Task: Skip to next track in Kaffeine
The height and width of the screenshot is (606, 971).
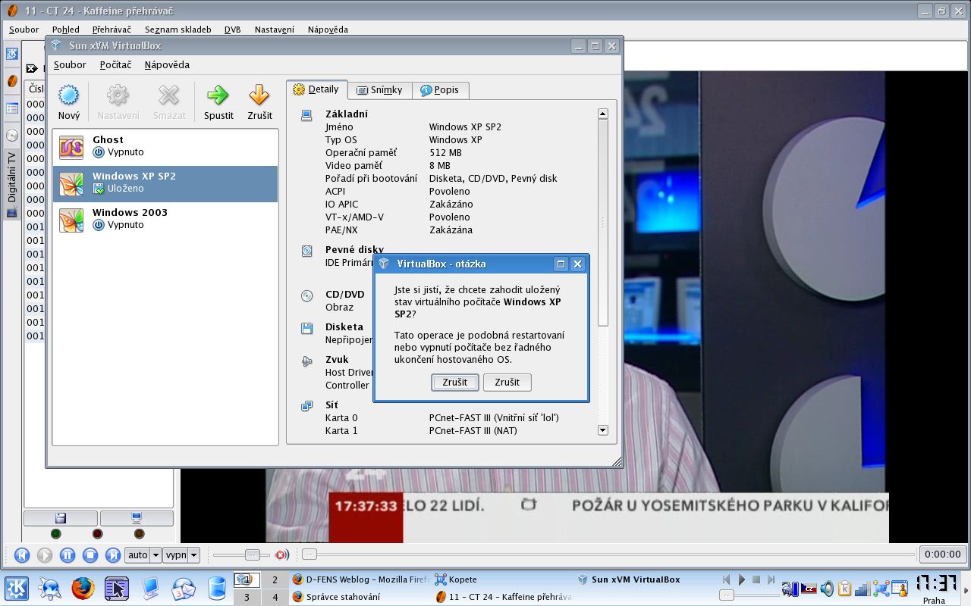Action: pyautogui.click(x=112, y=554)
